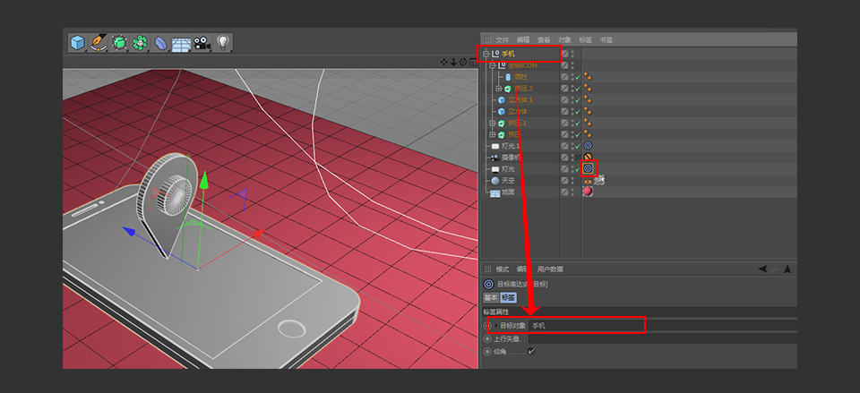Toggle visibility dots of 手机 object
This screenshot has width=860, height=393.
(572, 55)
